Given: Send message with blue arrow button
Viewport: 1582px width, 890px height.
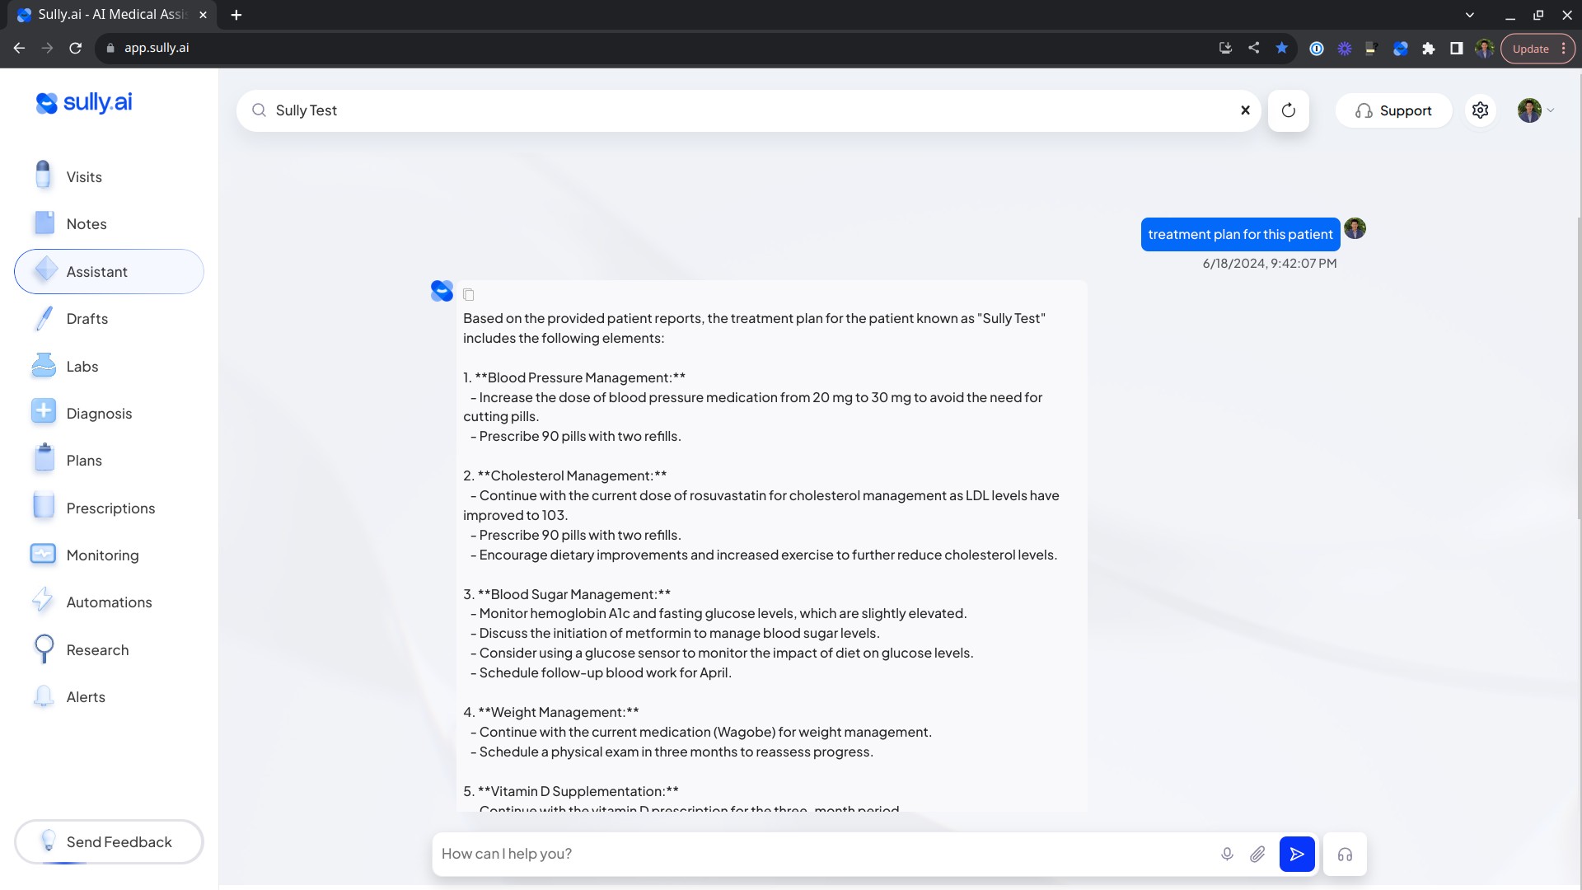Looking at the screenshot, I should [1296, 855].
